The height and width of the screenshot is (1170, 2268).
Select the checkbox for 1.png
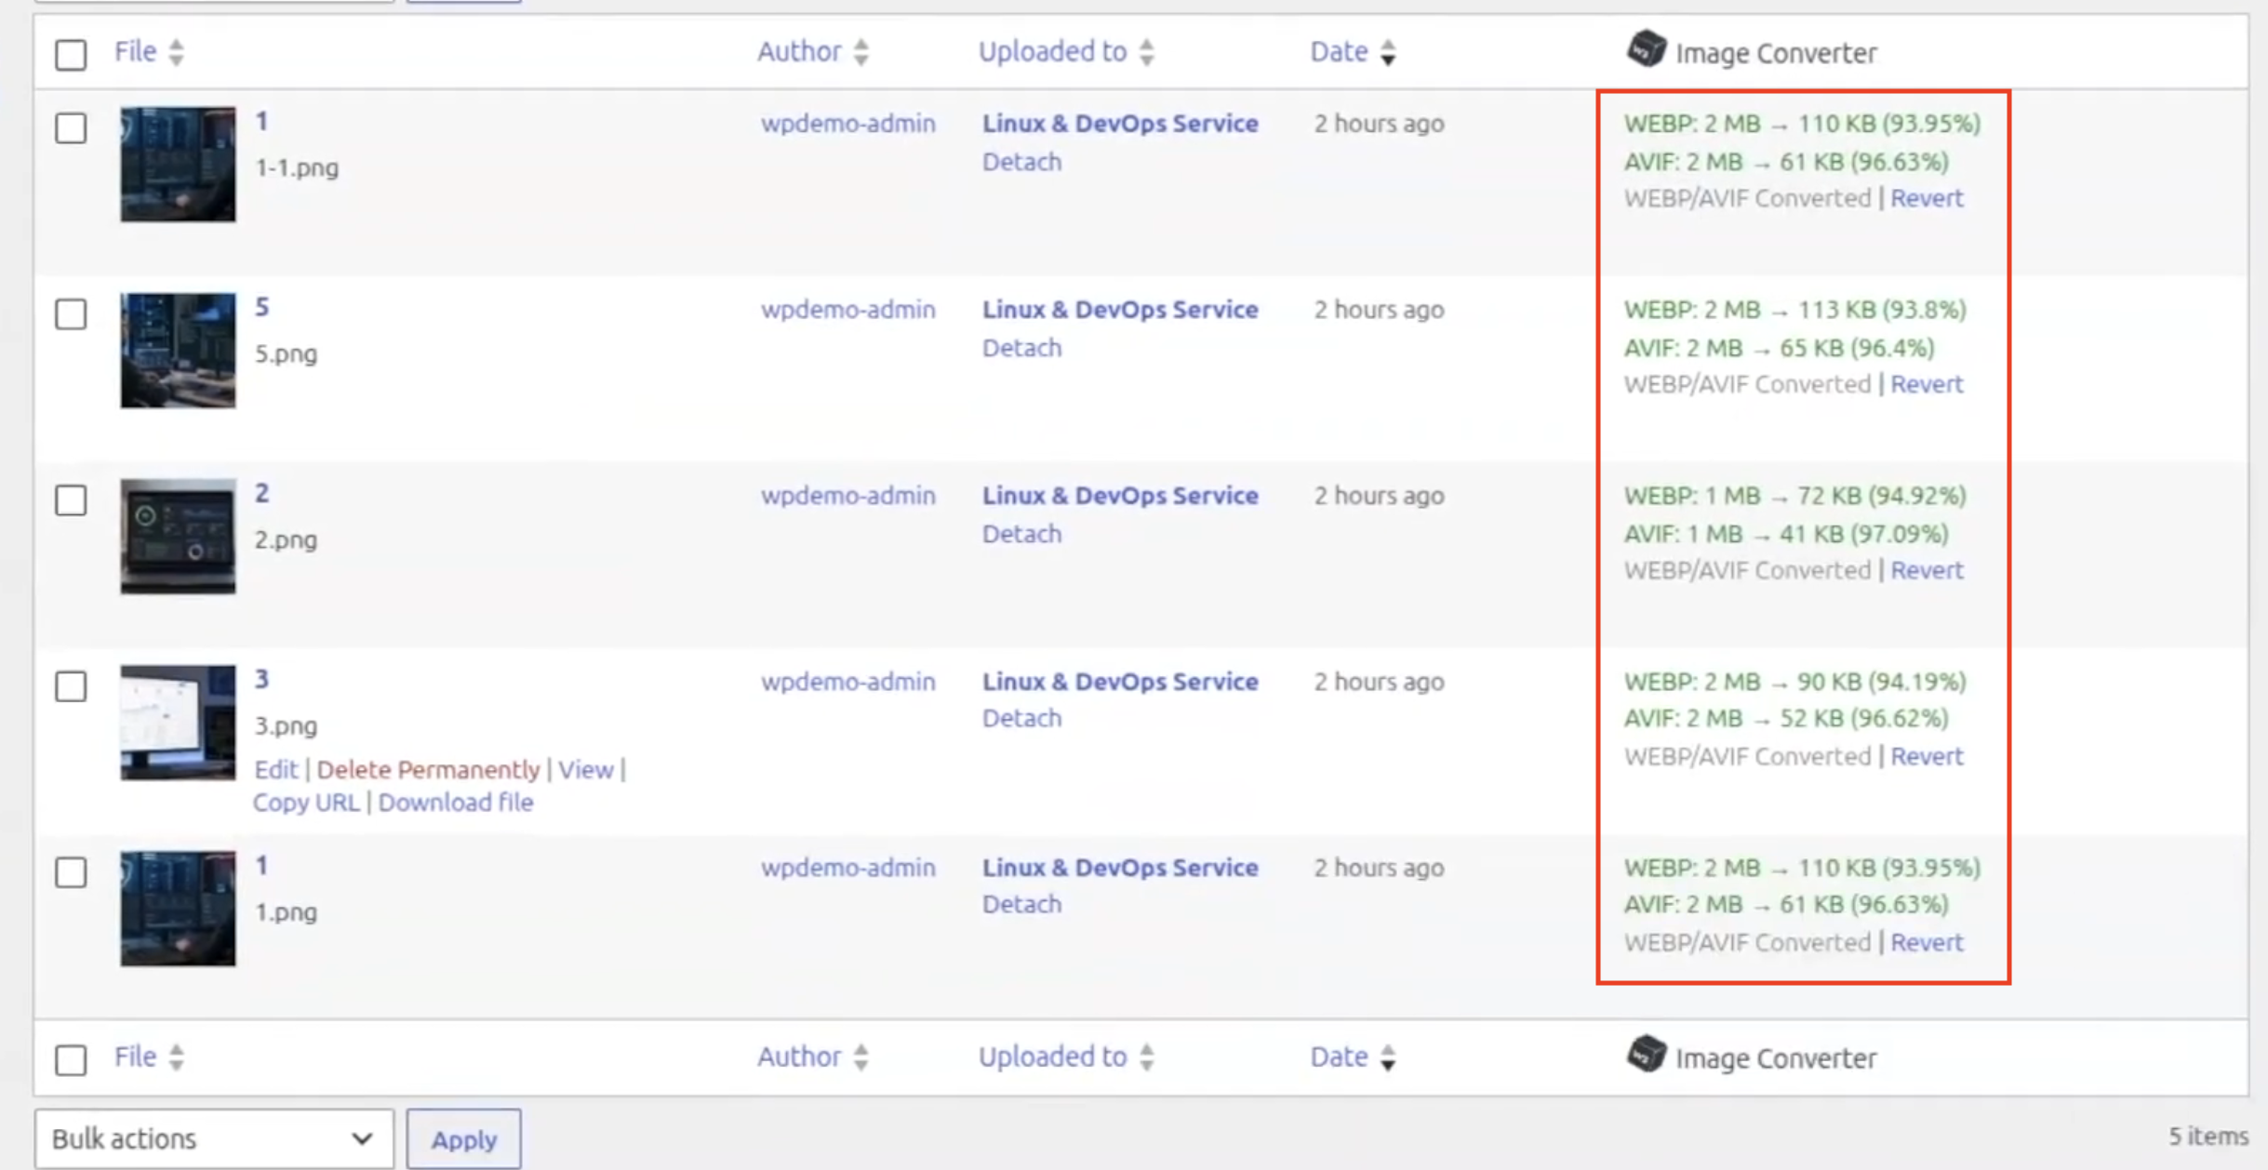[x=71, y=871]
